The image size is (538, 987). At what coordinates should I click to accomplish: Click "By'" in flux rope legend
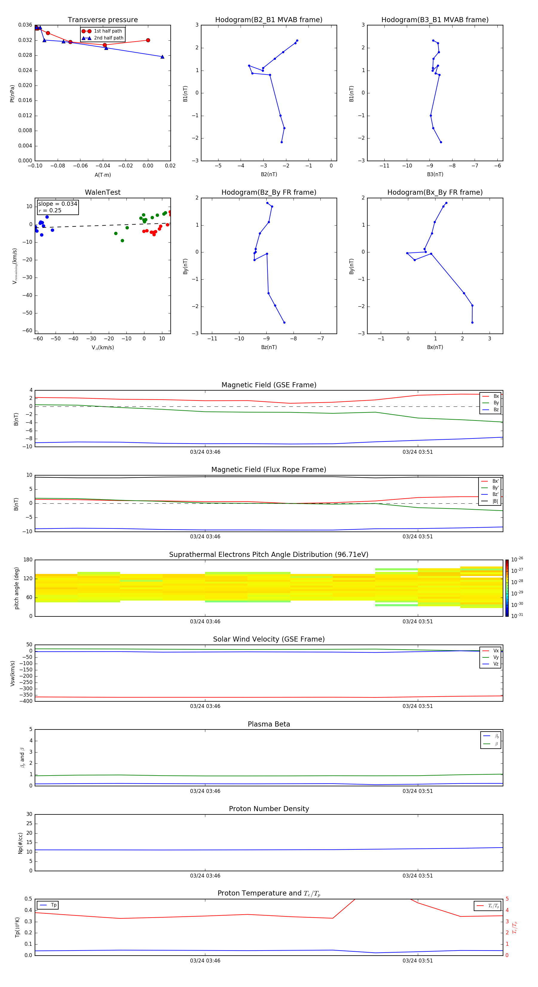tap(490, 488)
